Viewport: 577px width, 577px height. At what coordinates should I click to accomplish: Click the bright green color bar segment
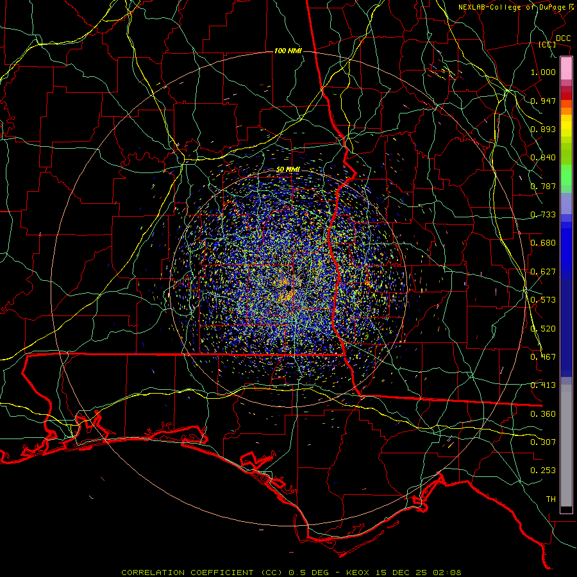click(566, 175)
